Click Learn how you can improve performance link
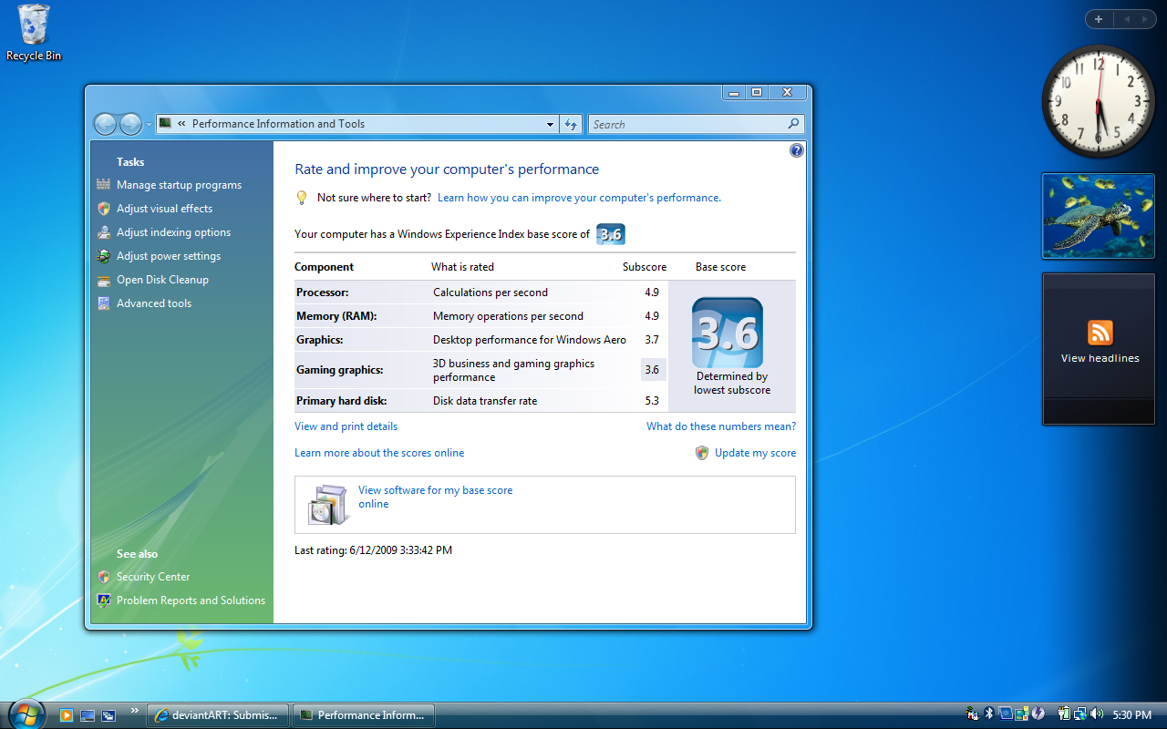The height and width of the screenshot is (729, 1167). coord(579,198)
